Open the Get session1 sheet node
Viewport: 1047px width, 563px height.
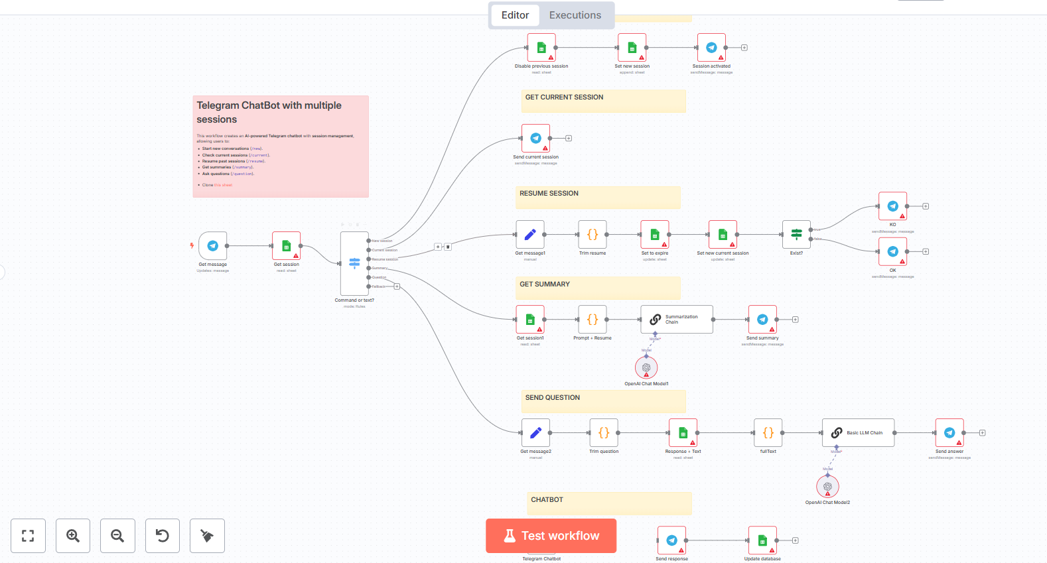(x=530, y=320)
